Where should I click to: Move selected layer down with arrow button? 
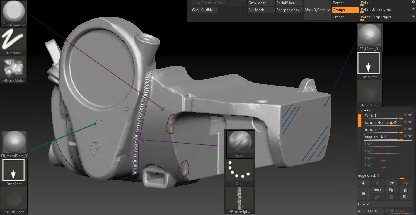pyautogui.click(x=377, y=183)
